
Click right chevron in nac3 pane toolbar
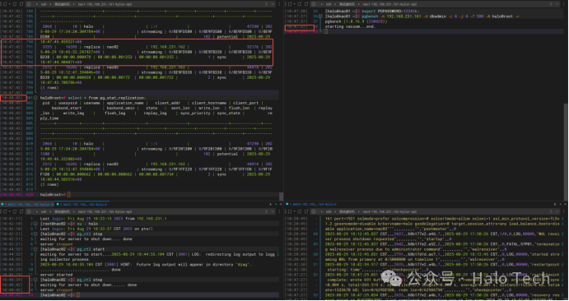click(x=551, y=211)
